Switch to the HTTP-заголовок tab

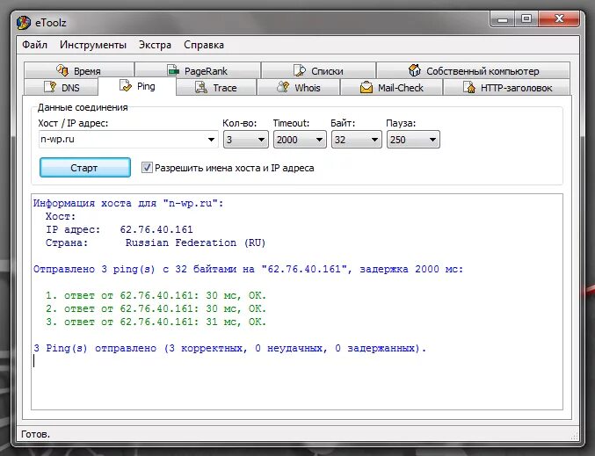pos(507,87)
